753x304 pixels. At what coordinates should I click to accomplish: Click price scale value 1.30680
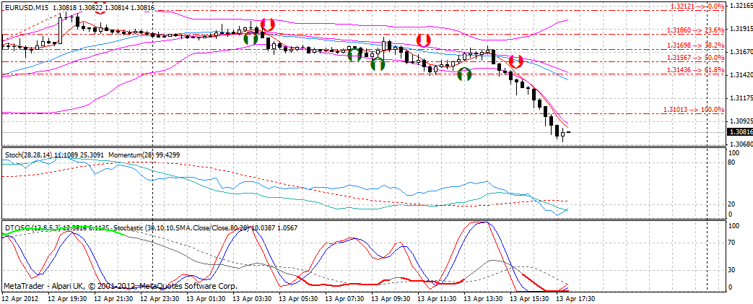point(740,144)
